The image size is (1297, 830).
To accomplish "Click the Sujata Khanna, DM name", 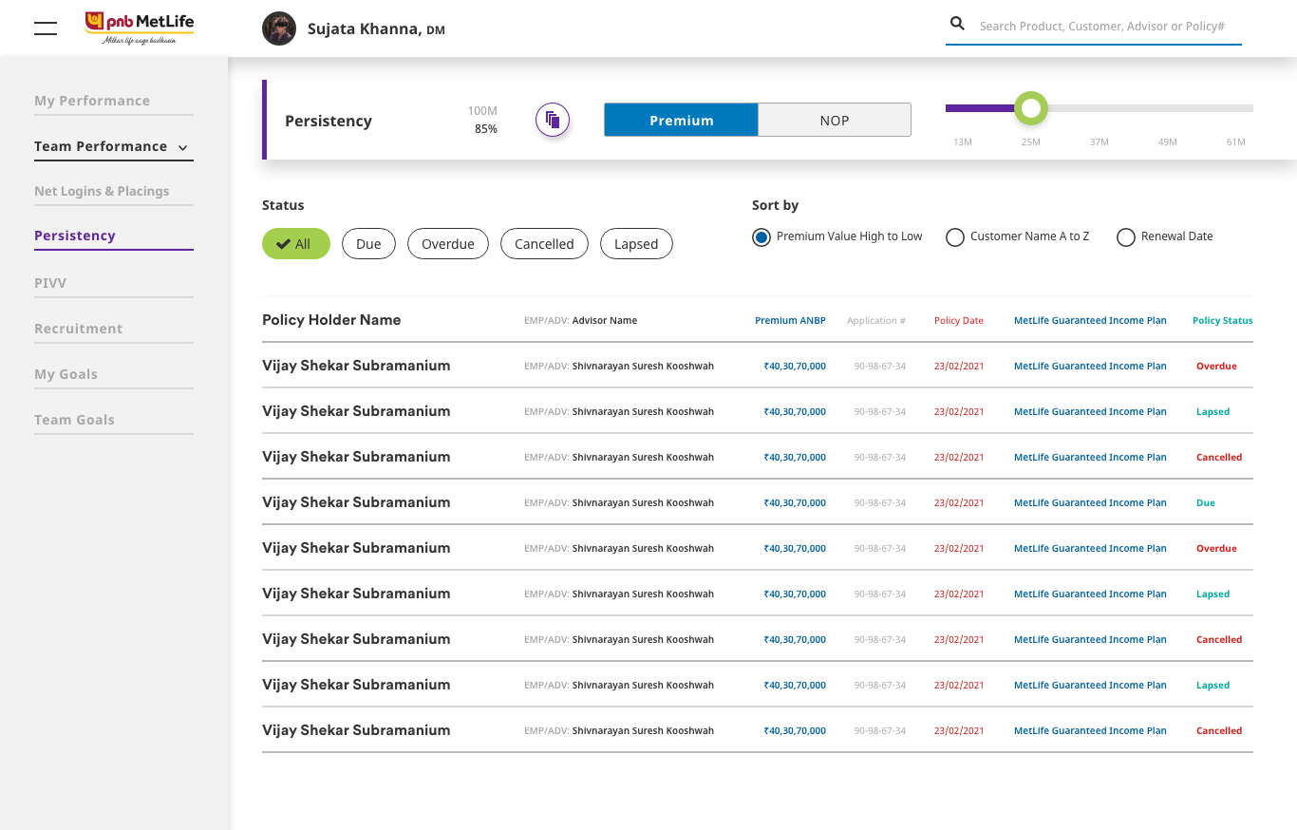I will point(376,29).
